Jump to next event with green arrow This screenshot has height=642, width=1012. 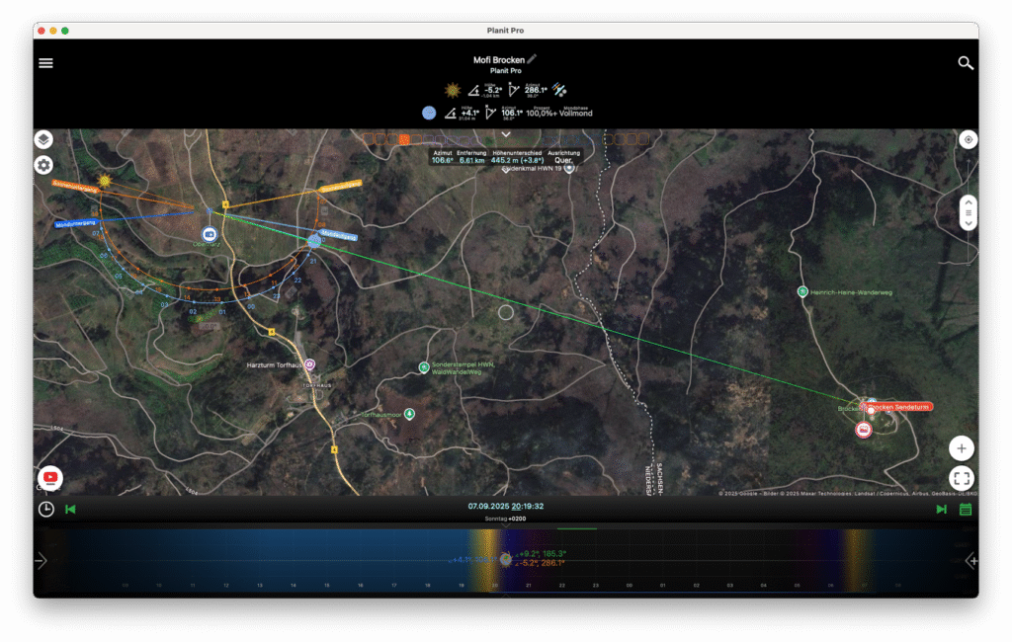click(941, 509)
